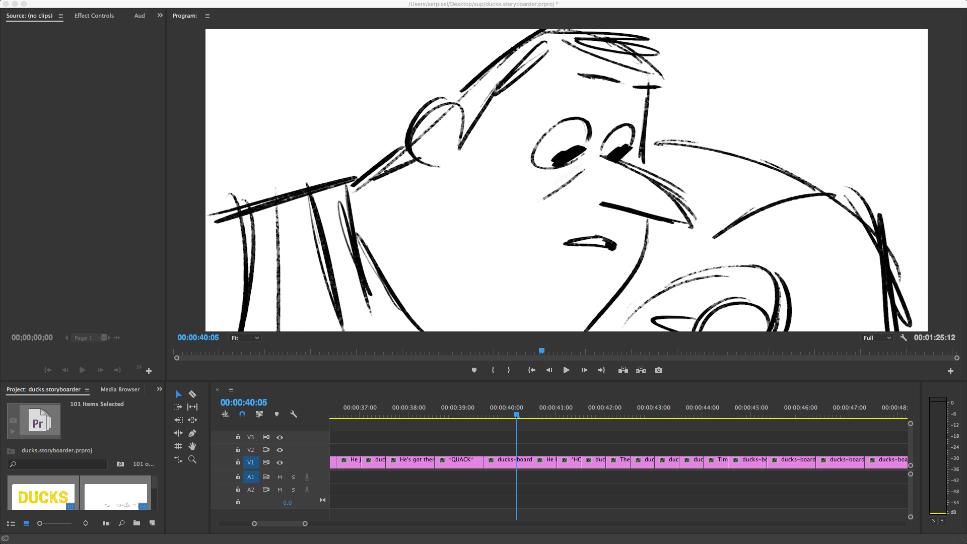Switch to the Media Browser tab
Image resolution: width=967 pixels, height=544 pixels.
120,389
